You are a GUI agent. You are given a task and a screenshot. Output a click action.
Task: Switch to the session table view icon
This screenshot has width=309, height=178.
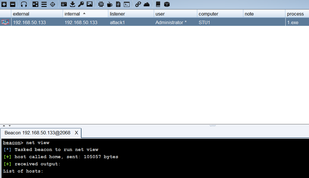[x=44, y=4]
